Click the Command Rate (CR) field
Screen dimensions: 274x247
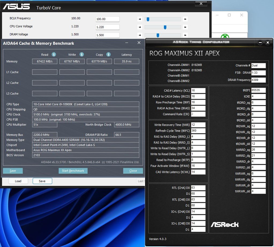point(198,114)
